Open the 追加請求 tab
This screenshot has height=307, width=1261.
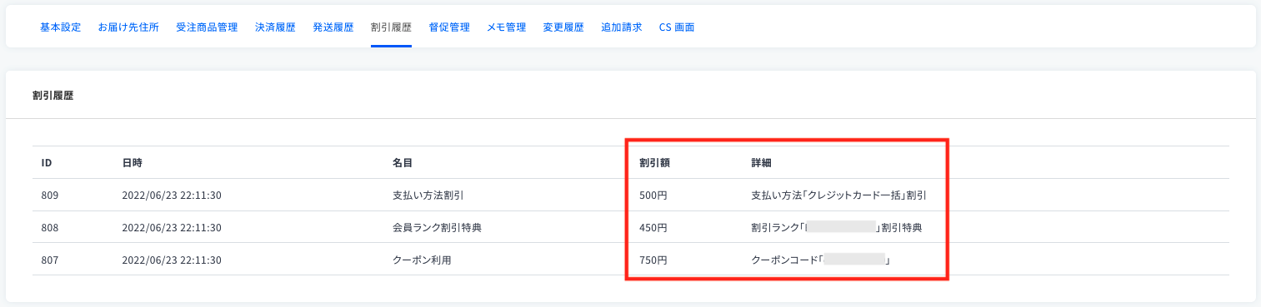(622, 27)
